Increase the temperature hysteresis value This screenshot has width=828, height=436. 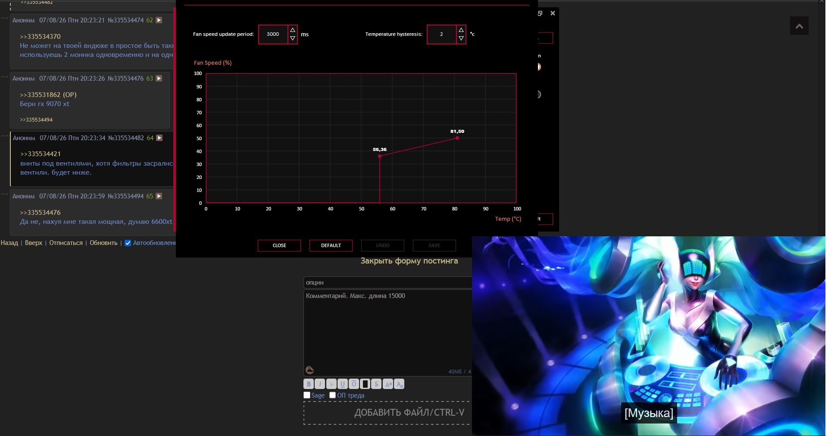[461, 30]
